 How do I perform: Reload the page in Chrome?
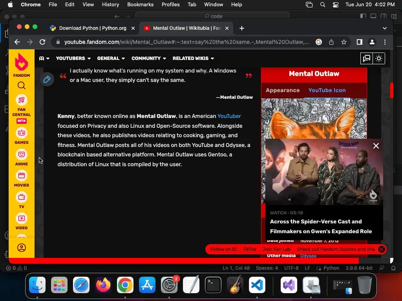[42, 42]
